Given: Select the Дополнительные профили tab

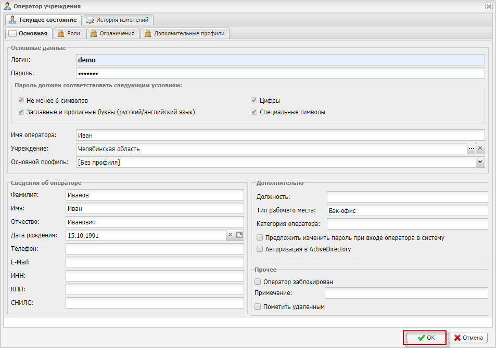Looking at the screenshot, I should click(185, 33).
